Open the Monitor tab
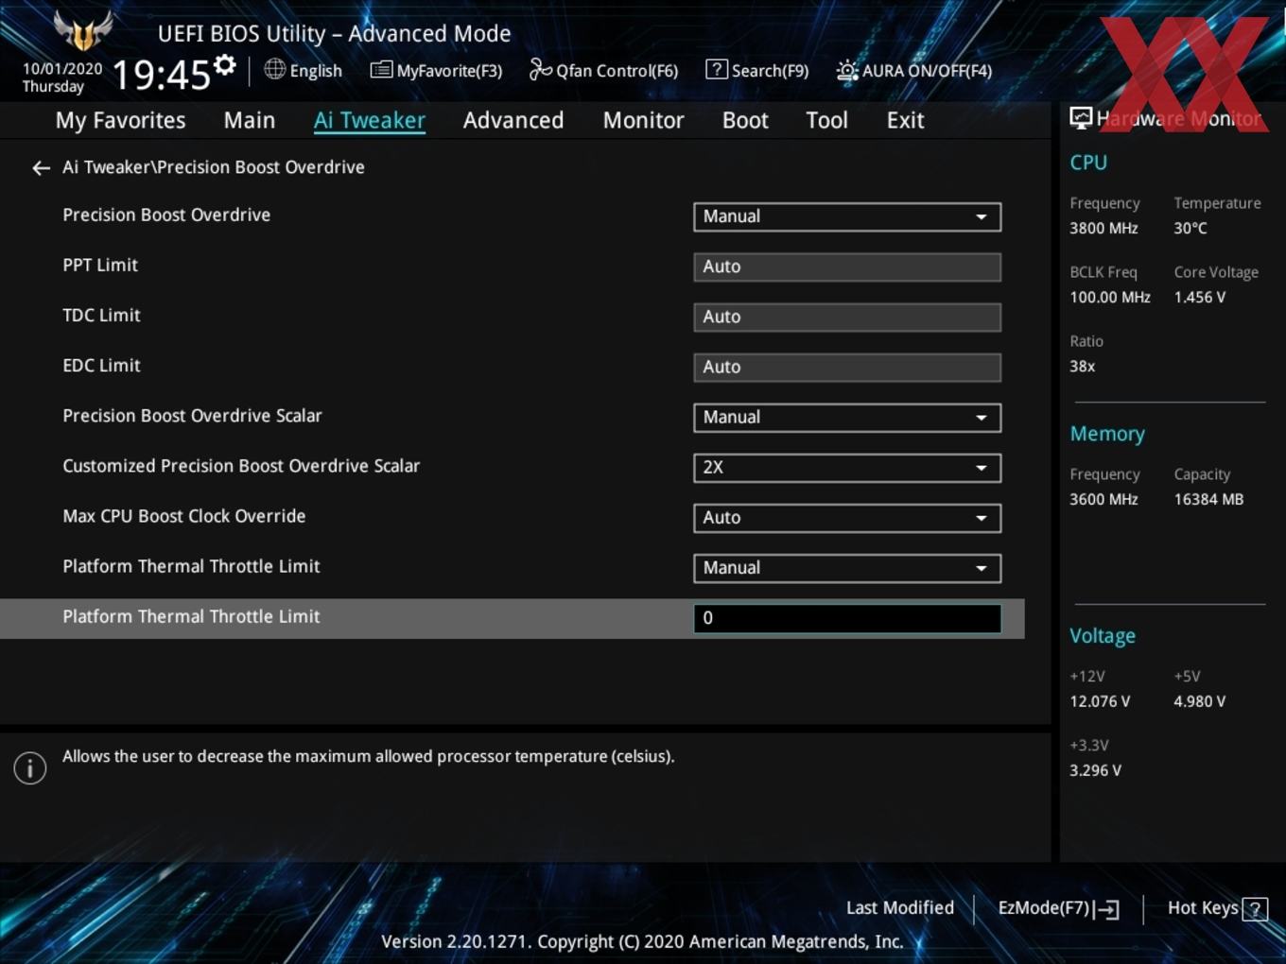This screenshot has width=1286, height=964. [x=644, y=120]
